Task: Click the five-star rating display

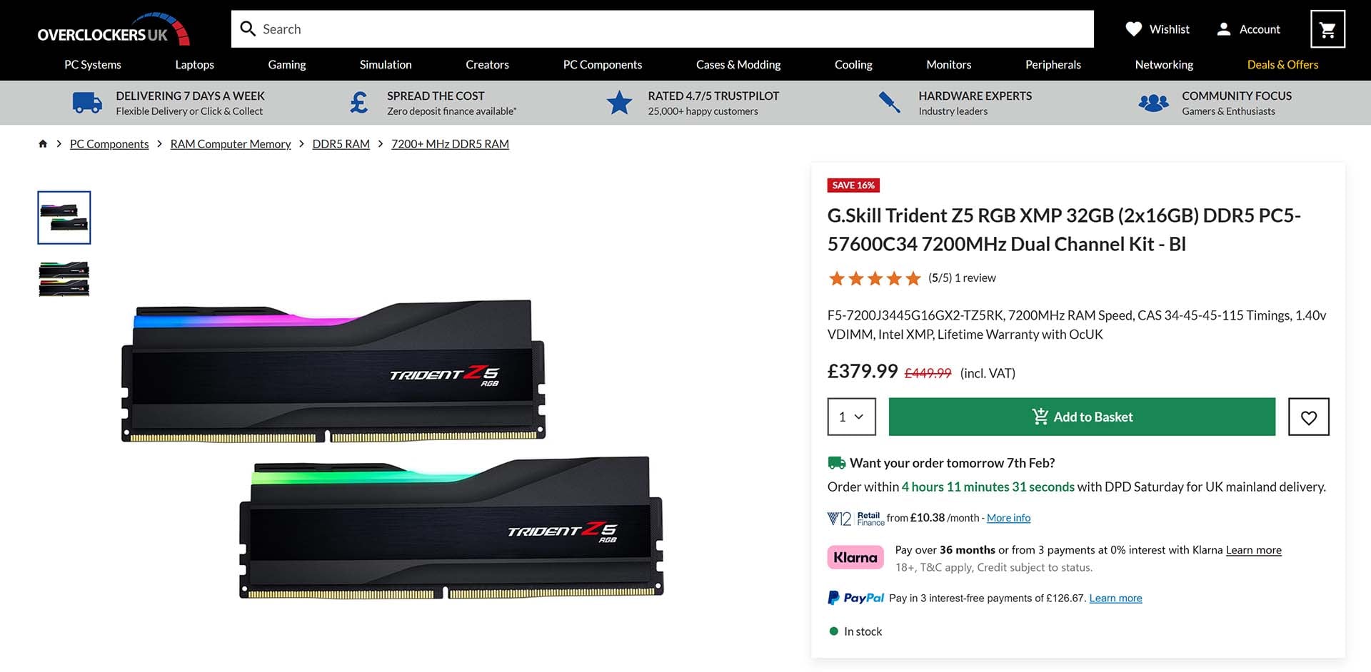Action: (875, 278)
